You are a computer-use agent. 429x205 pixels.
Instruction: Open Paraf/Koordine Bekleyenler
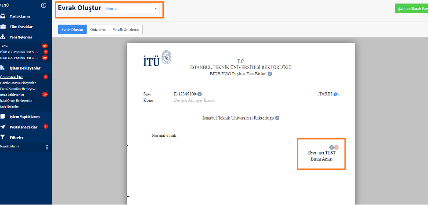point(18,89)
